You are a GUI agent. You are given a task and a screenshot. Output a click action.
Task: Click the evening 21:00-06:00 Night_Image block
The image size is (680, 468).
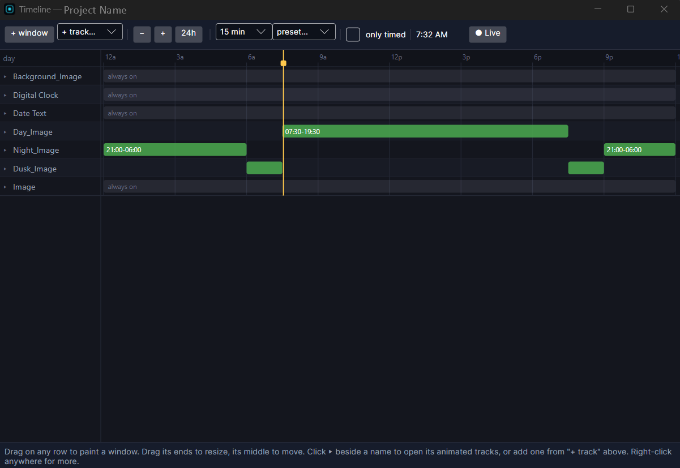click(640, 149)
